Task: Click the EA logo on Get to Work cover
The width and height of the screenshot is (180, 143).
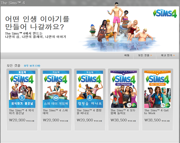Action: (x=168, y=105)
